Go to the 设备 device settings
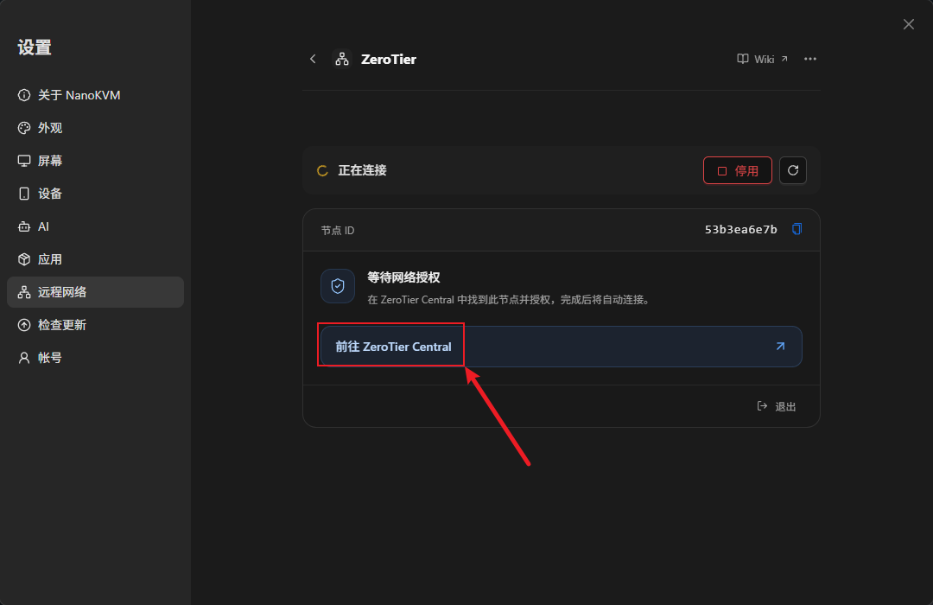Screen dimensions: 933x605 (x=95, y=194)
